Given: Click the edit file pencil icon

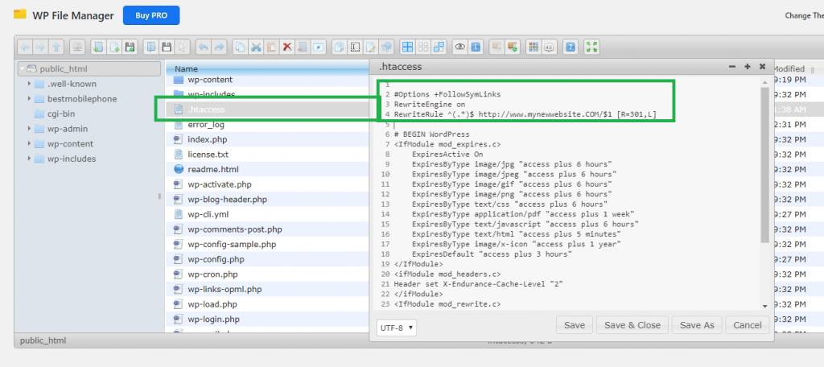Looking at the screenshot, I should [371, 47].
